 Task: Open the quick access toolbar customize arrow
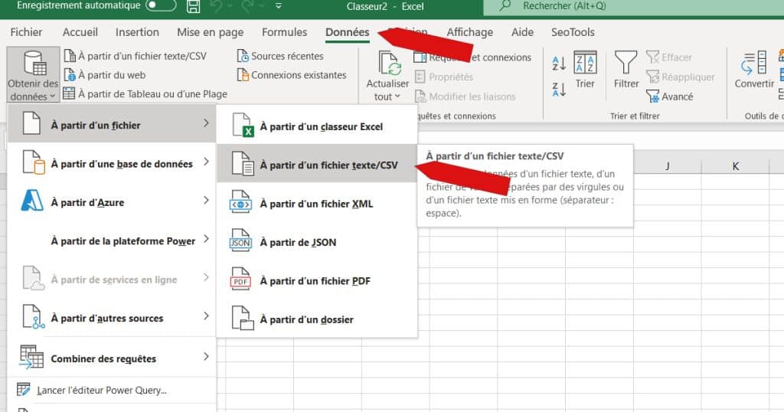point(279,6)
